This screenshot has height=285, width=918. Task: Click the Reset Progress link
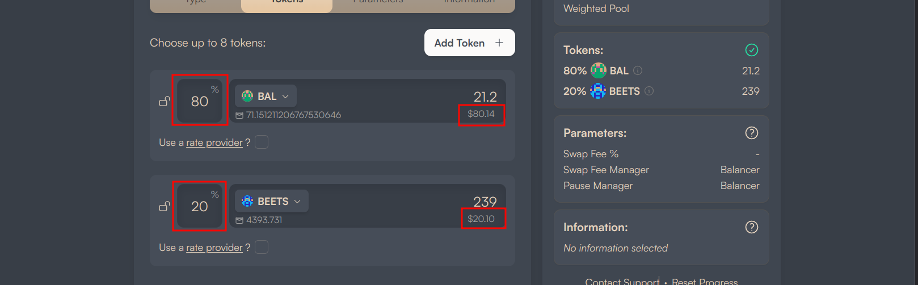pyautogui.click(x=705, y=282)
